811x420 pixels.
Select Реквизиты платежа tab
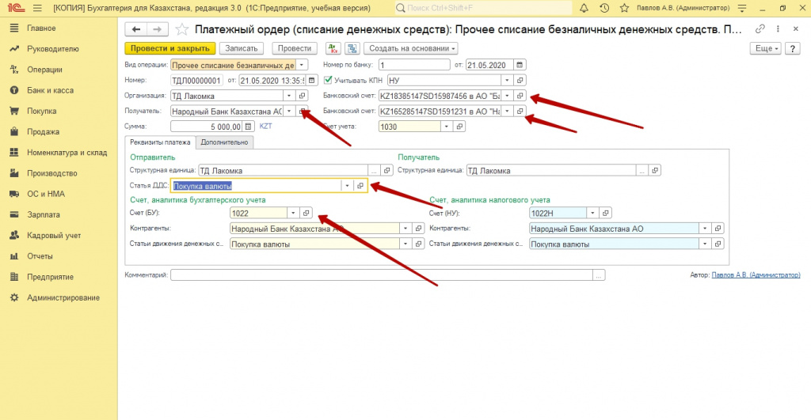[x=160, y=142]
